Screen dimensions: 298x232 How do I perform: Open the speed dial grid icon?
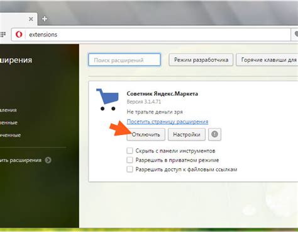(3, 35)
